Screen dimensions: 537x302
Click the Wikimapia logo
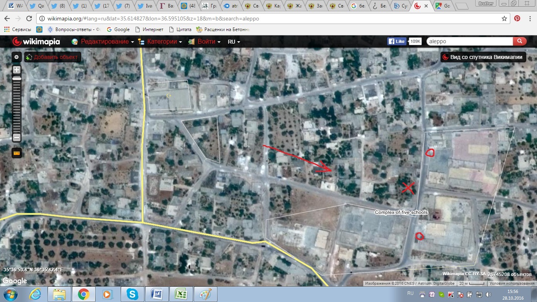coord(36,42)
